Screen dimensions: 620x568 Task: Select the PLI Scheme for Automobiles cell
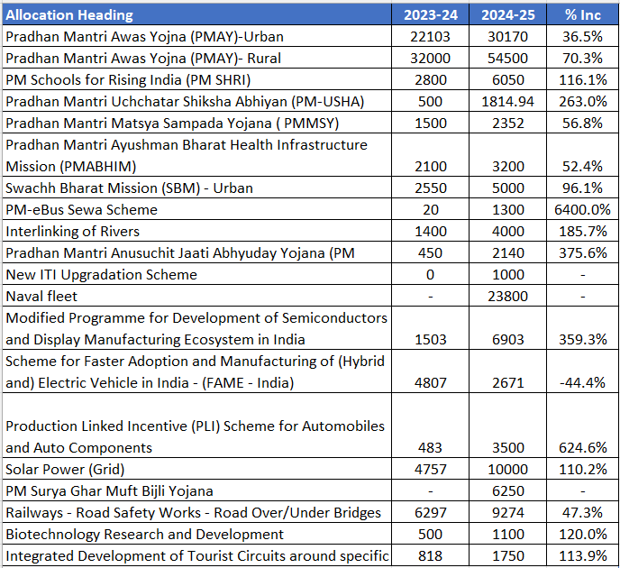197,426
